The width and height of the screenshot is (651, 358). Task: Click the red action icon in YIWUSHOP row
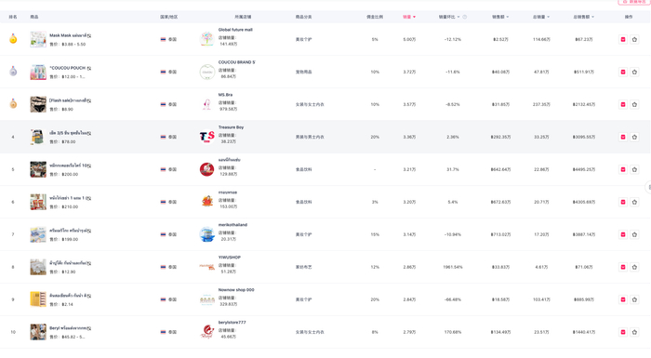click(623, 267)
